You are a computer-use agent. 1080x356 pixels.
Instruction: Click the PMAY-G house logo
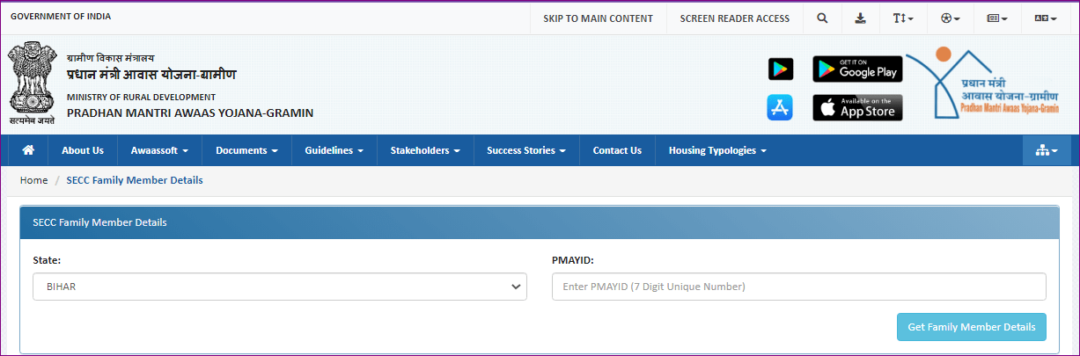click(984, 84)
